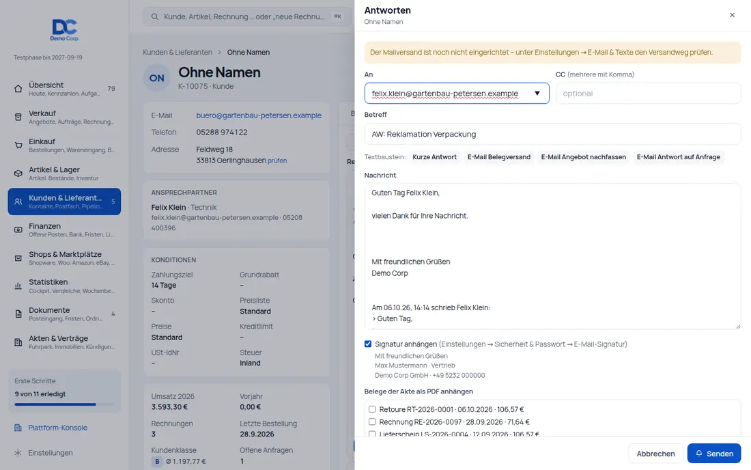
Task: Click the Dokumente count badge 4
Action: 113,314
